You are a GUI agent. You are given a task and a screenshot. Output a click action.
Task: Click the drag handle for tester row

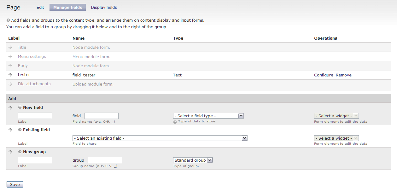[x=10, y=75]
